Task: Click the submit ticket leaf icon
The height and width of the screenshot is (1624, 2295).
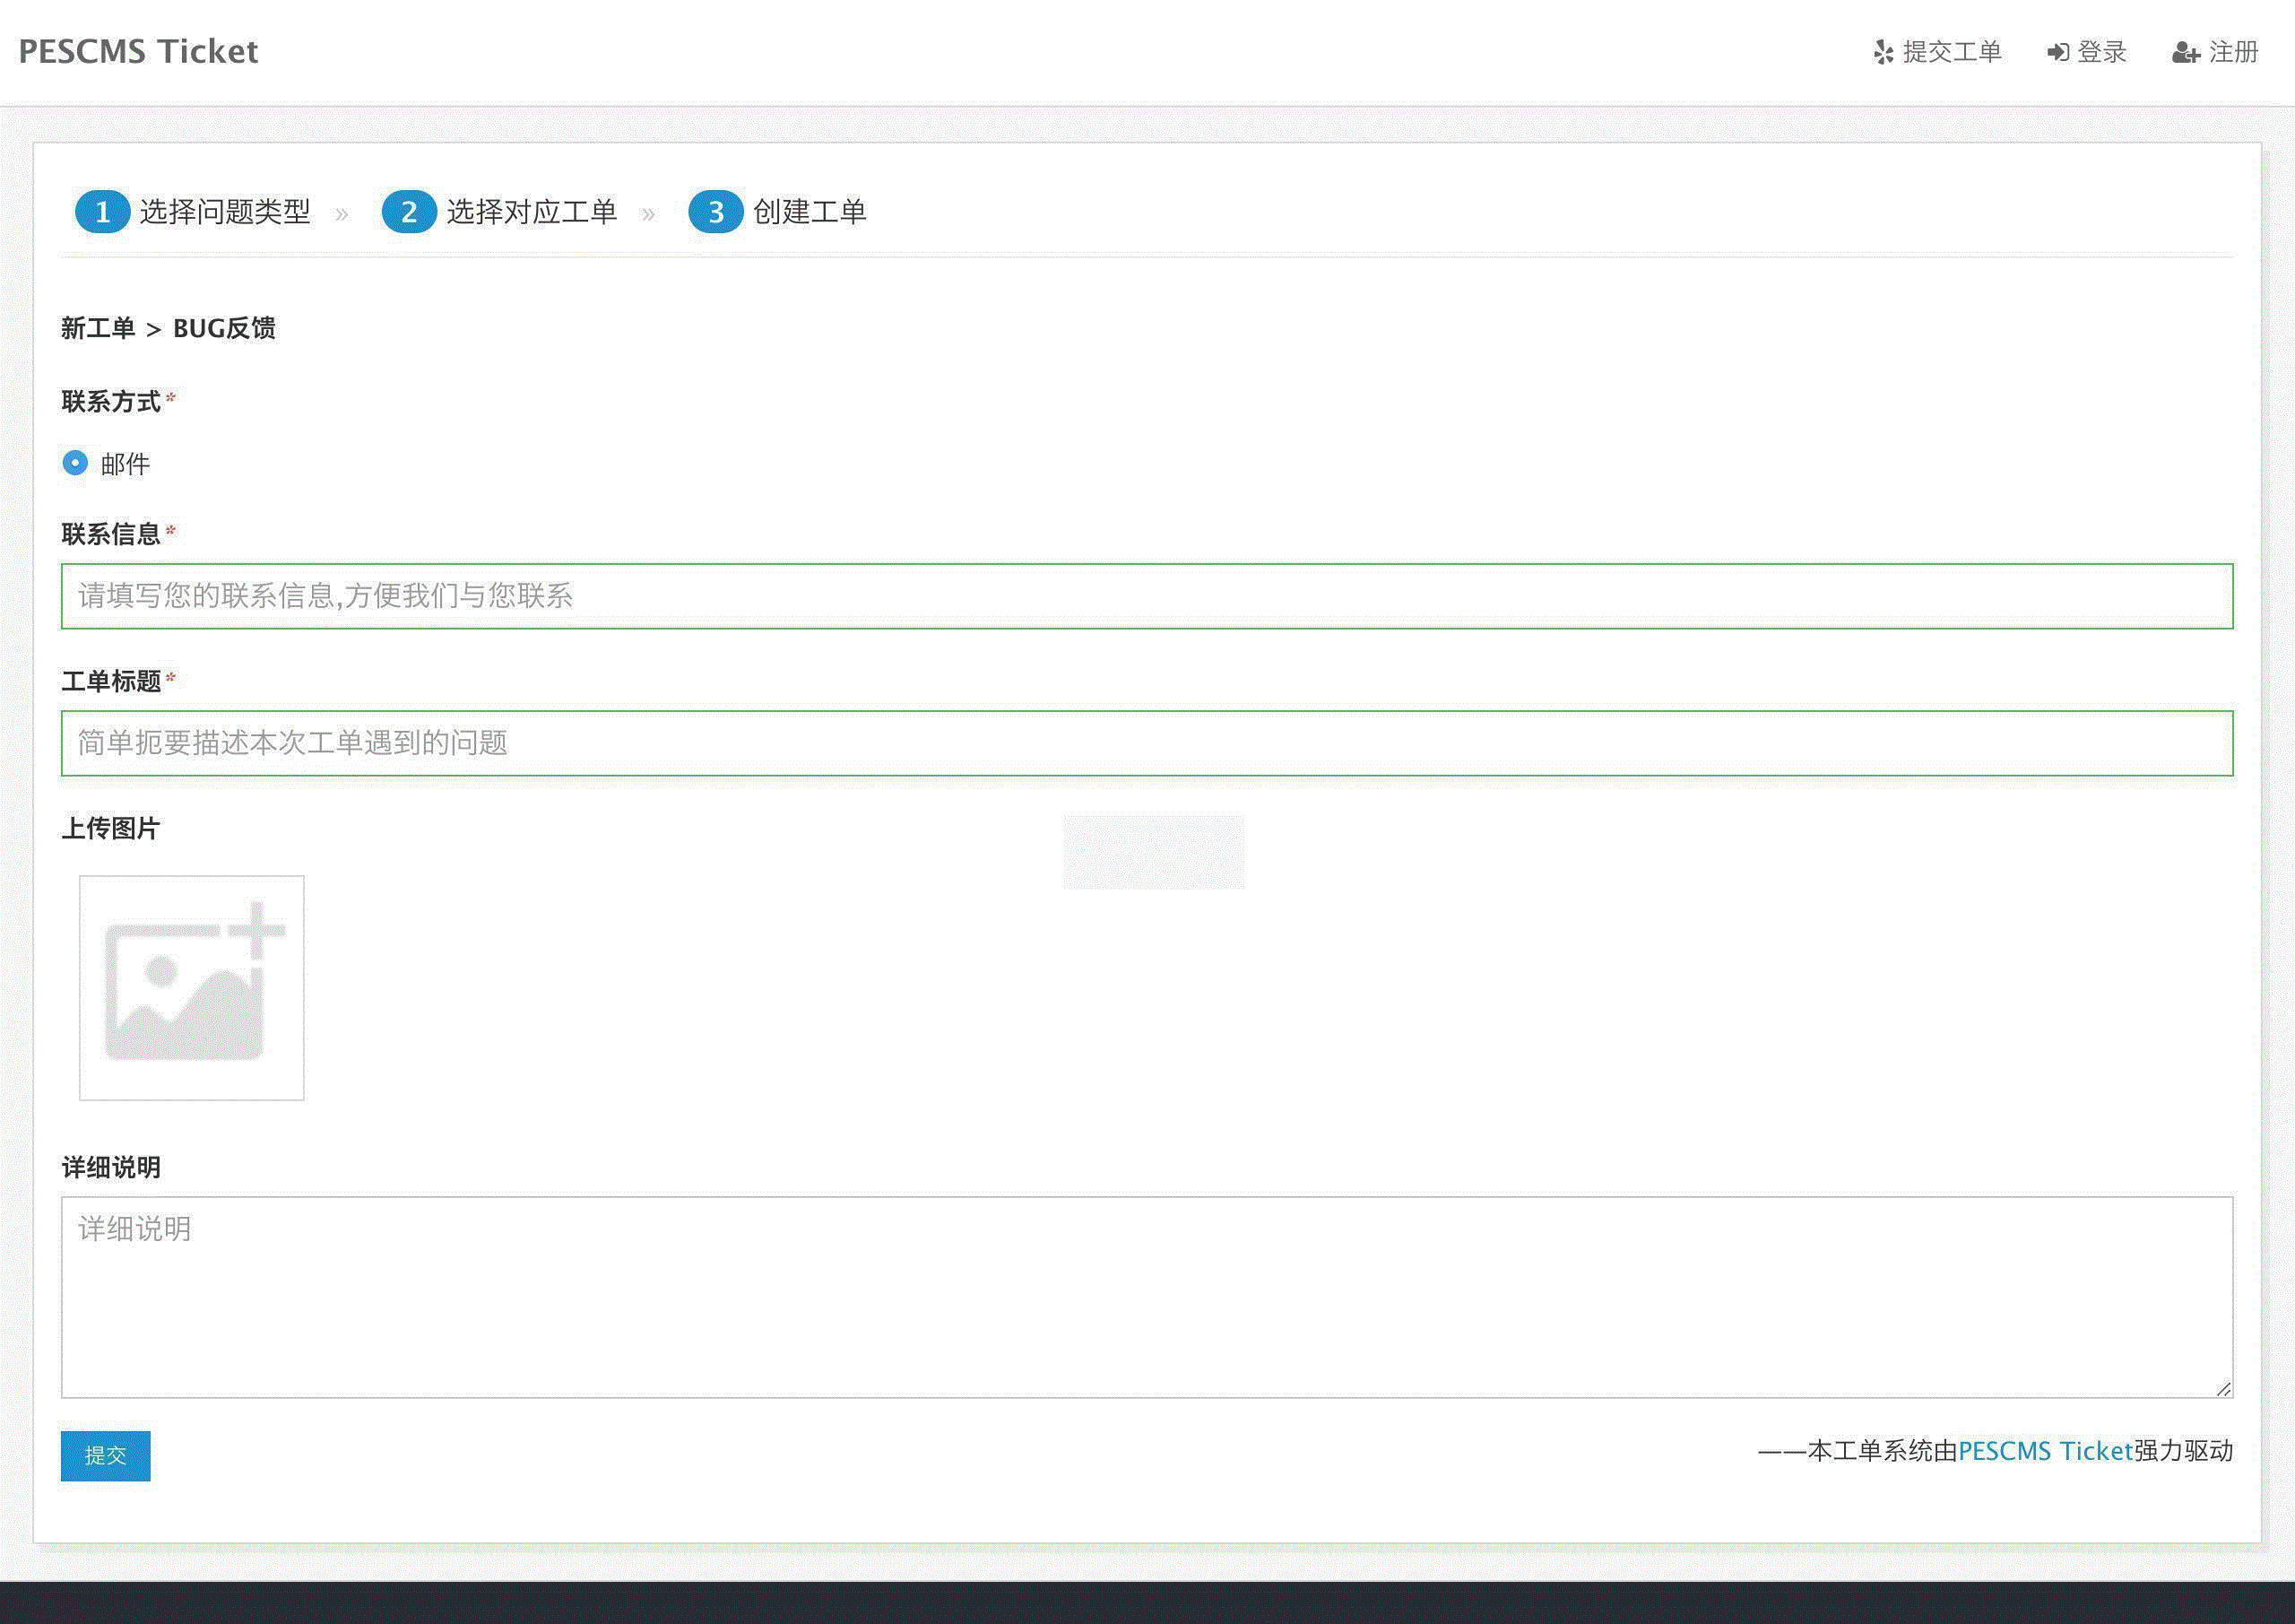Action: [1884, 52]
